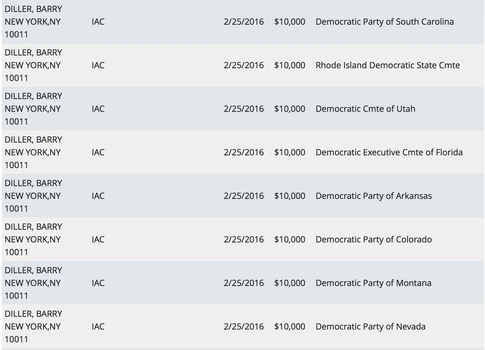Screen dimensions: 485x350
Task: Select the IAC employer cell in Colorado row
Action: tap(98, 240)
